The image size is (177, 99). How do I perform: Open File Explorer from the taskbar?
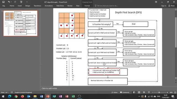click(x=35, y=97)
